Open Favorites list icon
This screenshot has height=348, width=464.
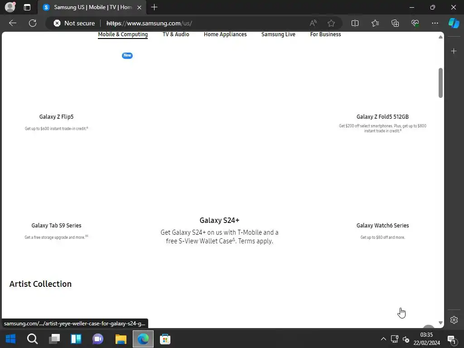click(375, 23)
